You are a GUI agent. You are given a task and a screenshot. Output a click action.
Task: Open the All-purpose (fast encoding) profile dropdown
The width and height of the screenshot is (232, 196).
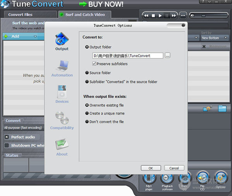pyautogui.click(x=24, y=128)
